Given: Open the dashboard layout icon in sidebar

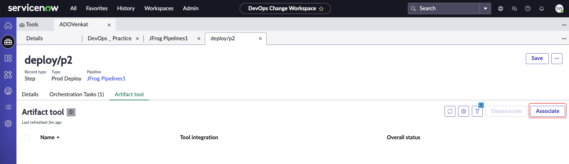Looking at the screenshot, I should coord(8,58).
